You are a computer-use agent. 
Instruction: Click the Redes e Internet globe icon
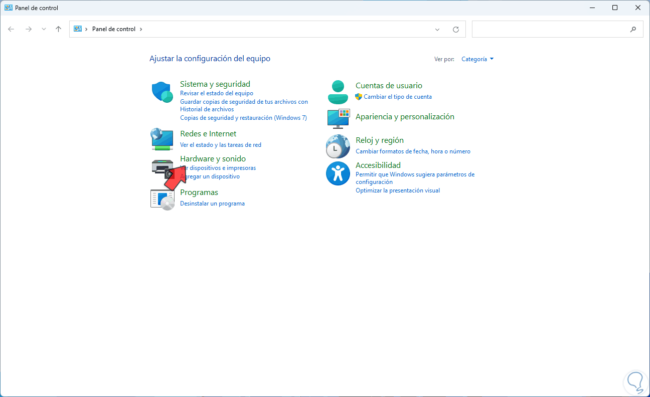pos(162,139)
